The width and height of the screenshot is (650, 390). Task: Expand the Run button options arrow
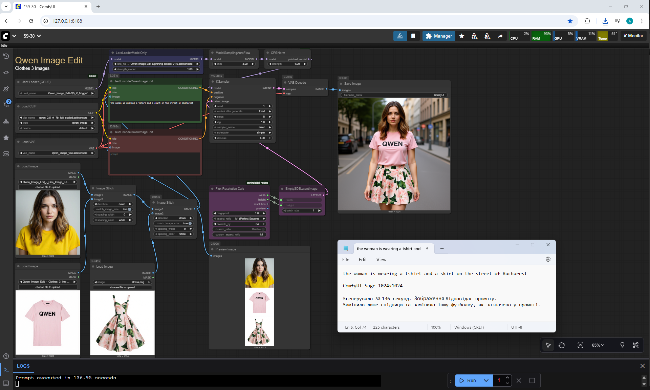coord(486,381)
